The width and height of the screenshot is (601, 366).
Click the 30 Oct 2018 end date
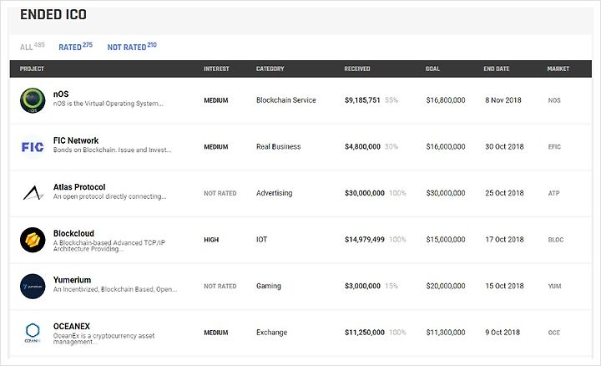click(x=504, y=146)
